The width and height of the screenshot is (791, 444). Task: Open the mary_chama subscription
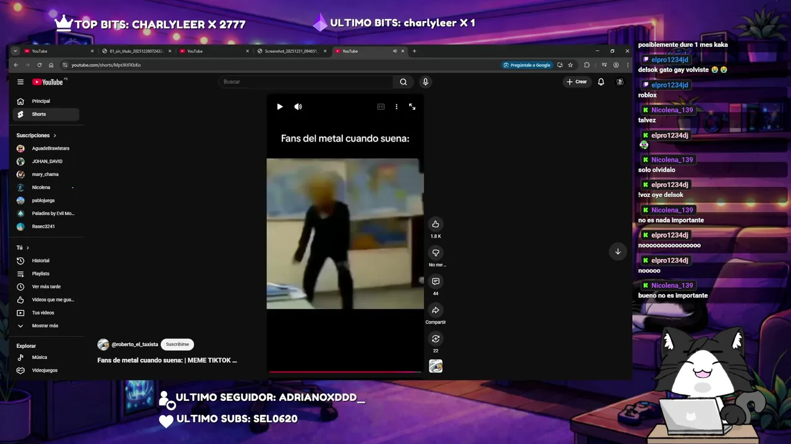coord(46,175)
